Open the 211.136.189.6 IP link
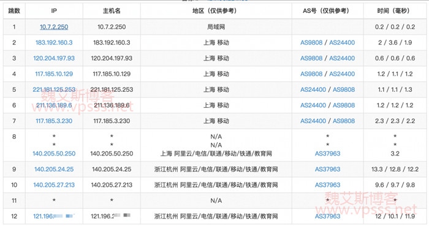The width and height of the screenshot is (429, 226). tap(54, 105)
